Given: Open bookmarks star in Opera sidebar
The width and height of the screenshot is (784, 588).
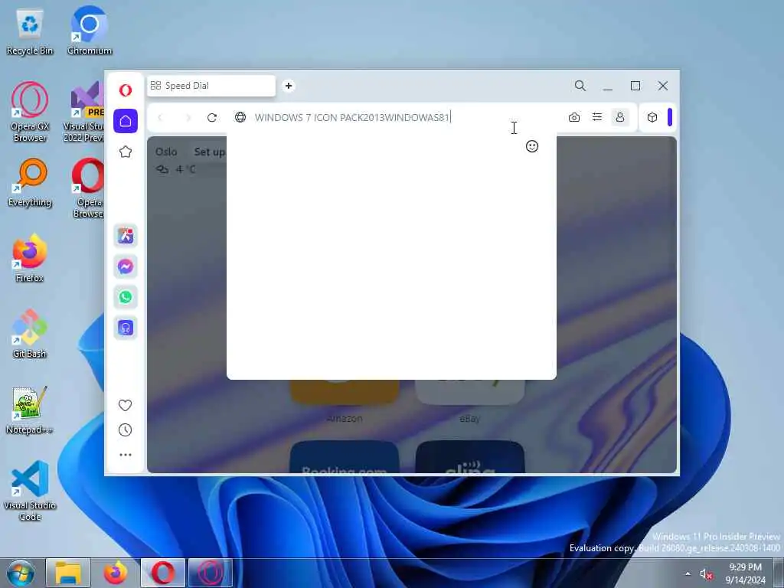Looking at the screenshot, I should pos(126,152).
